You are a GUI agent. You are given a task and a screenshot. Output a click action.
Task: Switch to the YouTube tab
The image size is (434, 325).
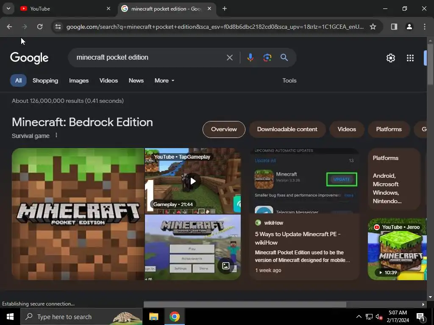pos(65,8)
